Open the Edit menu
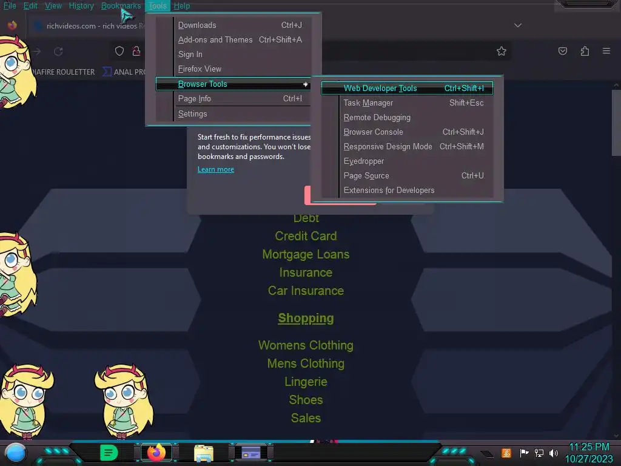The height and width of the screenshot is (466, 621). pos(30,5)
